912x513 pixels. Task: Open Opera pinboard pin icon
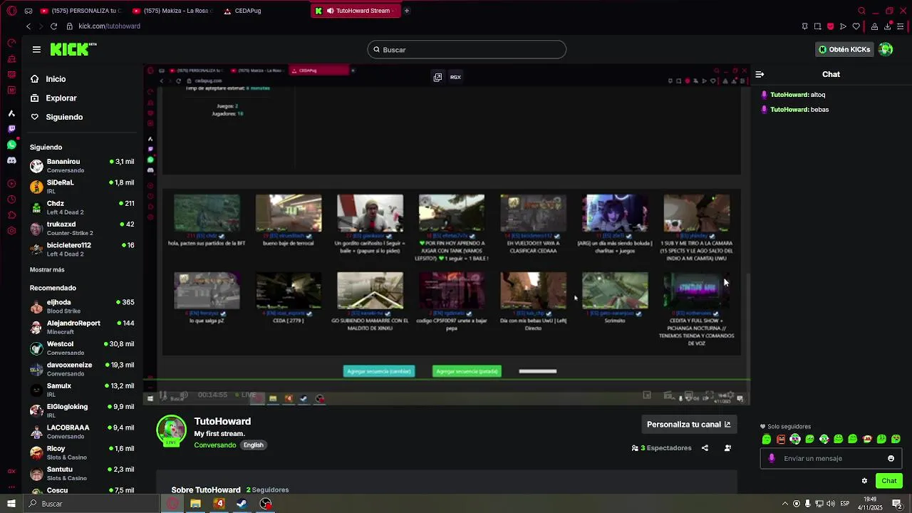pyautogui.click(x=804, y=26)
